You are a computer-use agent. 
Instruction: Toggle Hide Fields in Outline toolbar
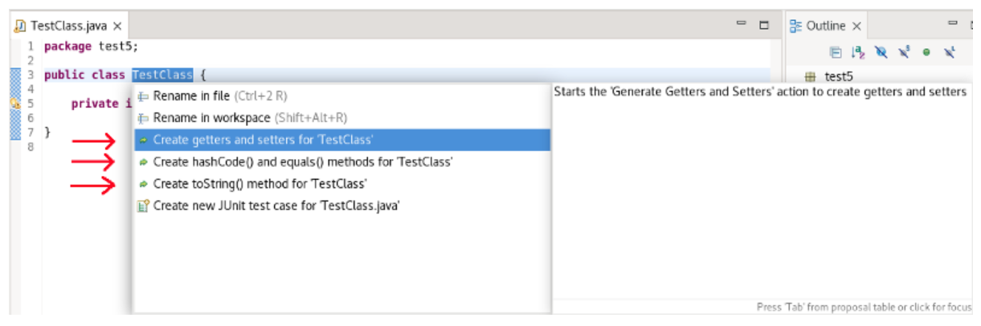(881, 52)
